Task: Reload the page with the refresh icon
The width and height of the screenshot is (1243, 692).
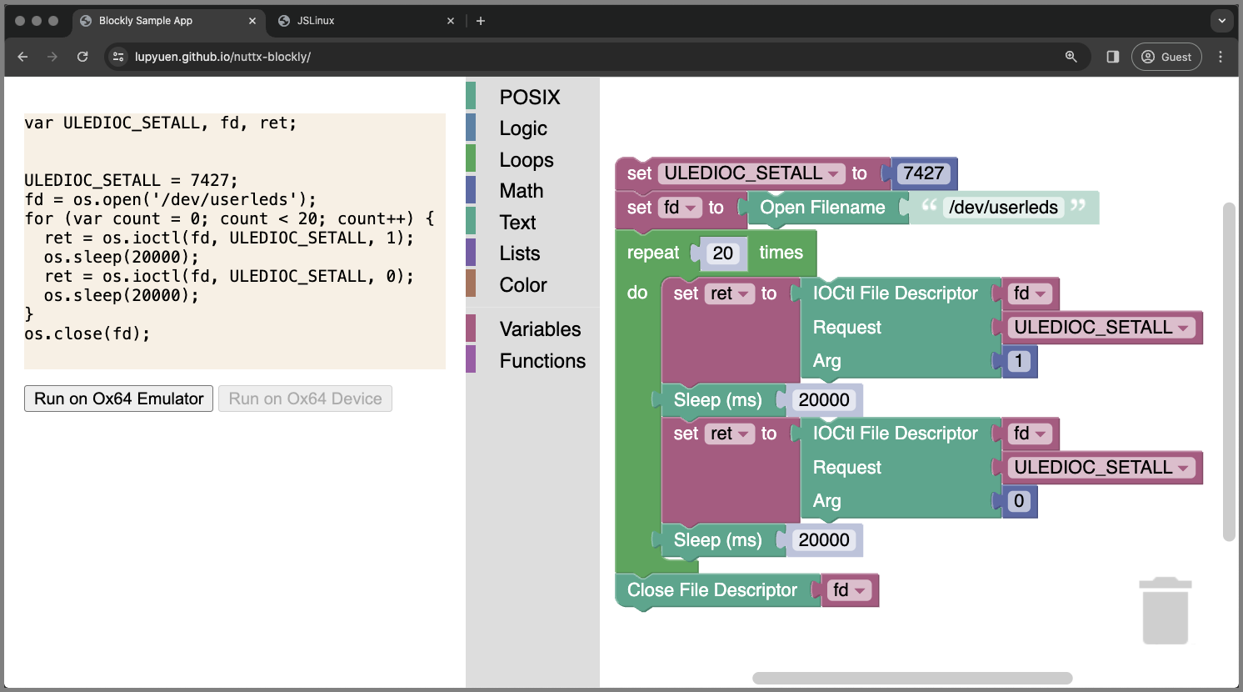Action: pyautogui.click(x=82, y=57)
